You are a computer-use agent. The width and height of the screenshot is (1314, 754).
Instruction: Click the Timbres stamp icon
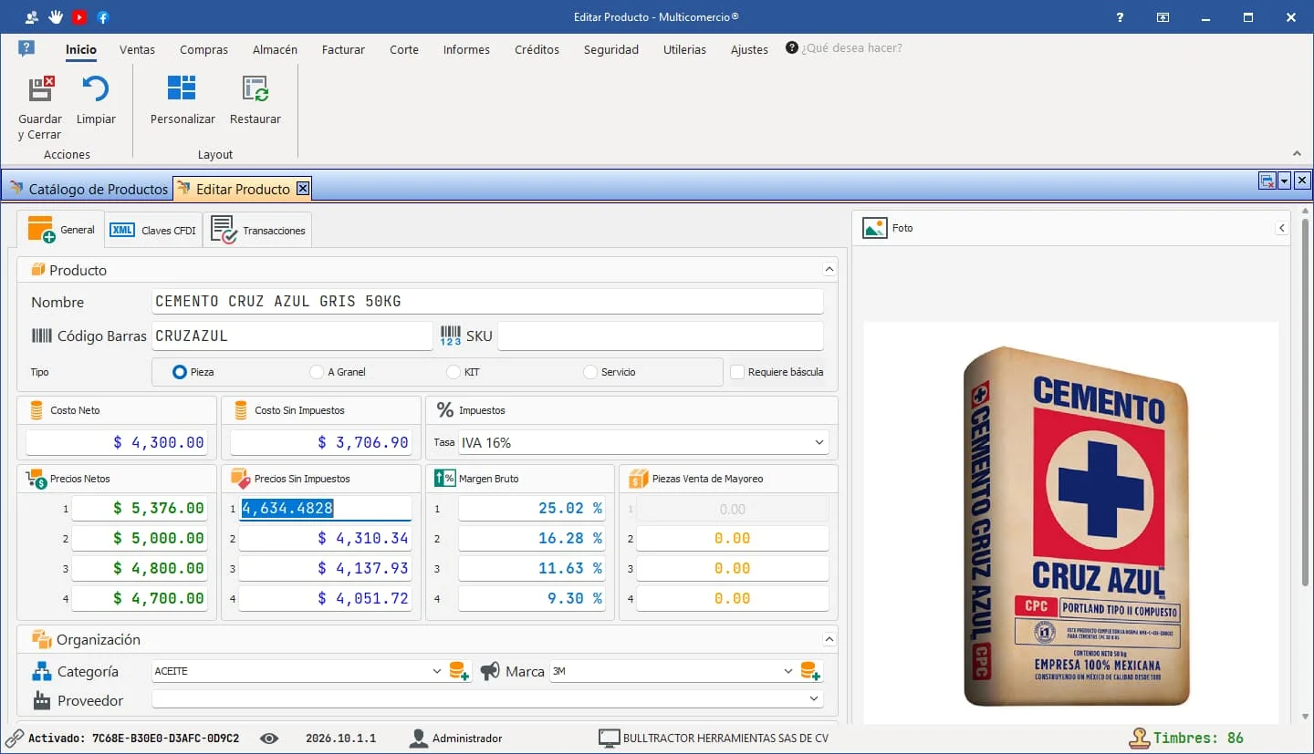[x=1139, y=739]
